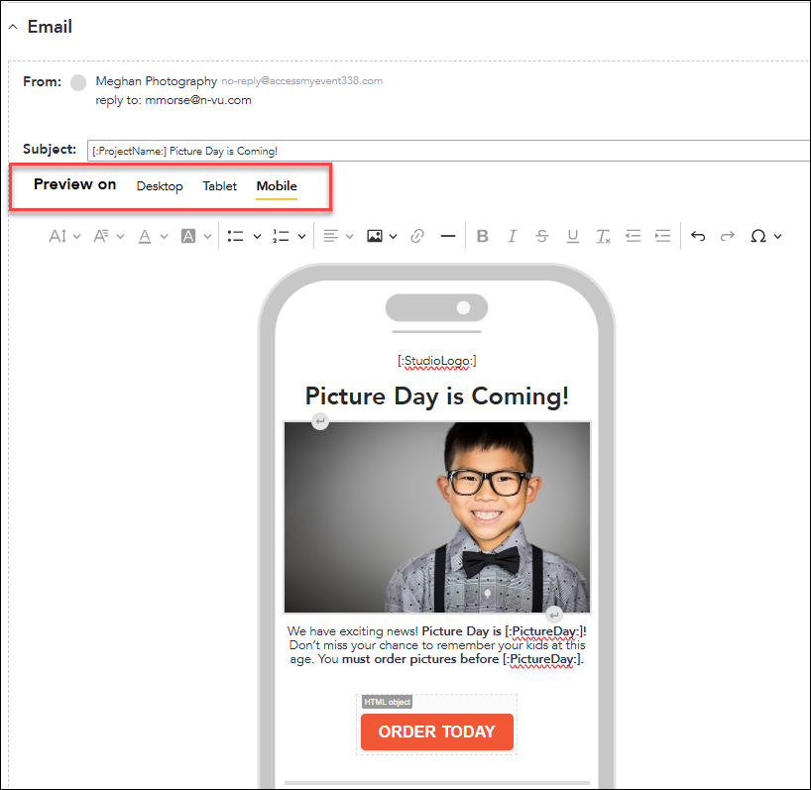
Task: Click the Subject input field
Action: click(x=448, y=151)
